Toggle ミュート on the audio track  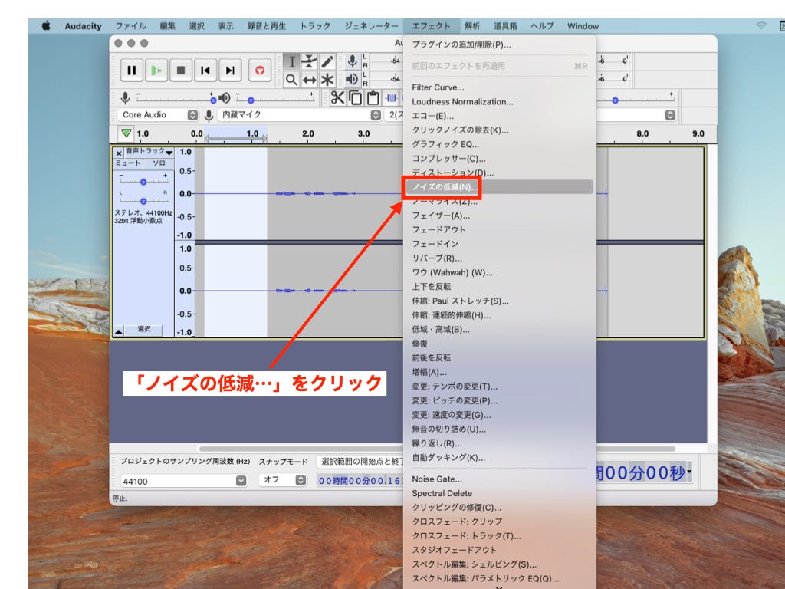tap(128, 163)
